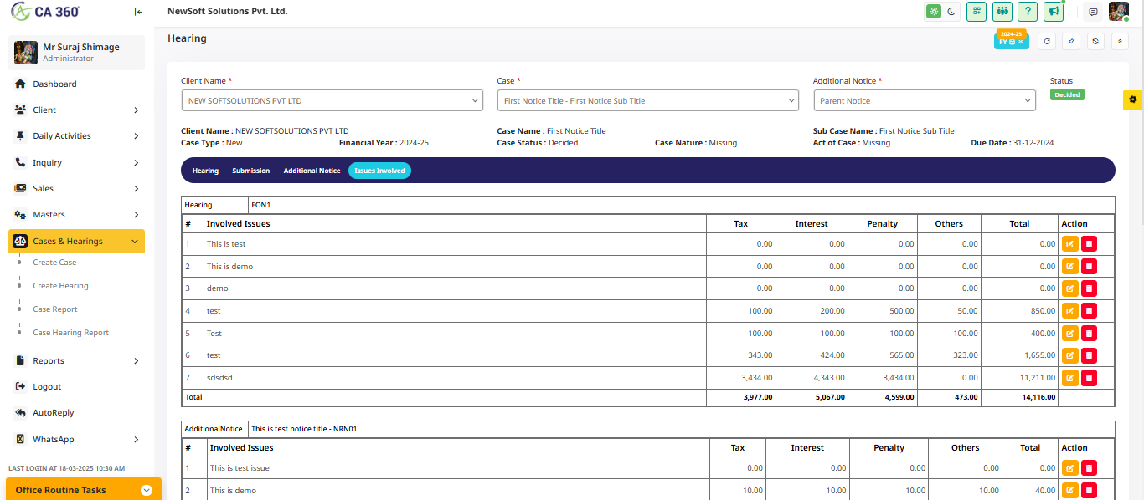Open the chat messages icon
The height and width of the screenshot is (500, 1144).
(x=1093, y=12)
